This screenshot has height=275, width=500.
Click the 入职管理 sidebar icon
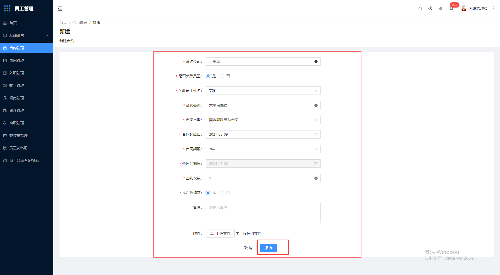[5, 73]
